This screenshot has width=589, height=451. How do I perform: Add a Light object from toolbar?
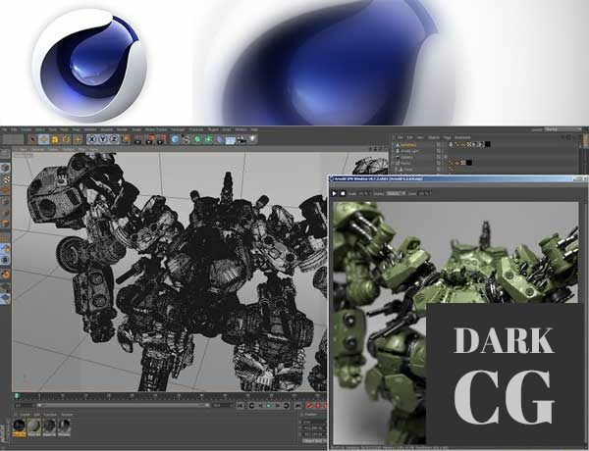pos(253,139)
